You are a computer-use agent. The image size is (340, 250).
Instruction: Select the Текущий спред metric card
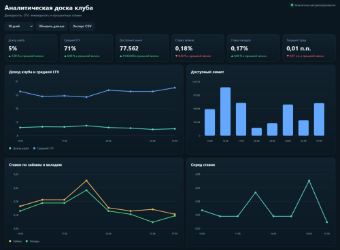[x=309, y=48]
